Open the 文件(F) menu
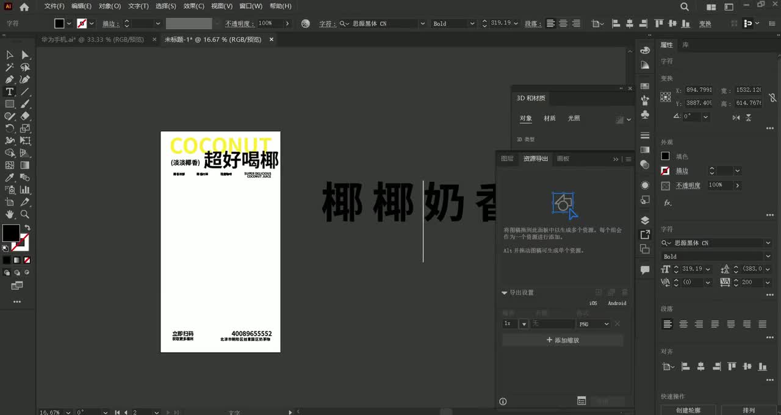 coord(54,6)
